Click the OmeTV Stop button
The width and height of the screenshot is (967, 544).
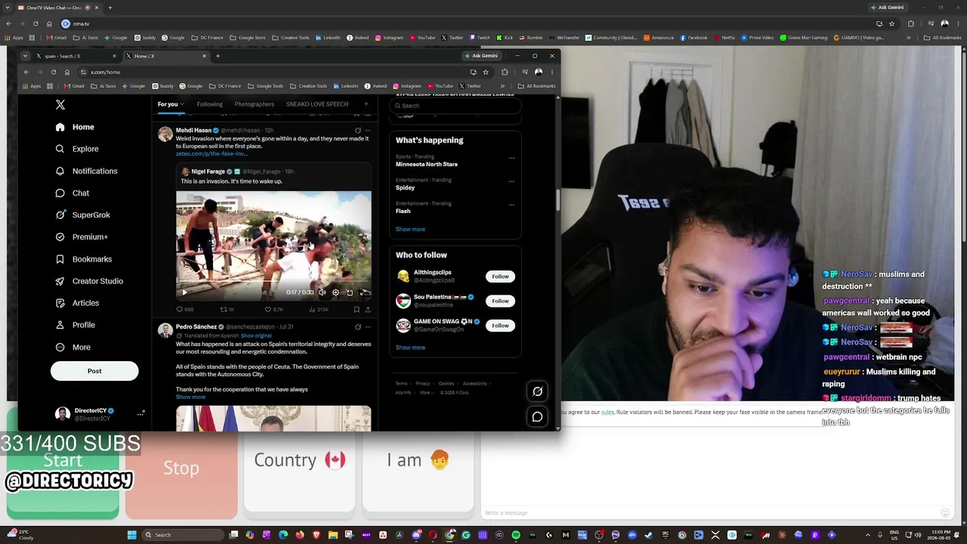coord(181,468)
